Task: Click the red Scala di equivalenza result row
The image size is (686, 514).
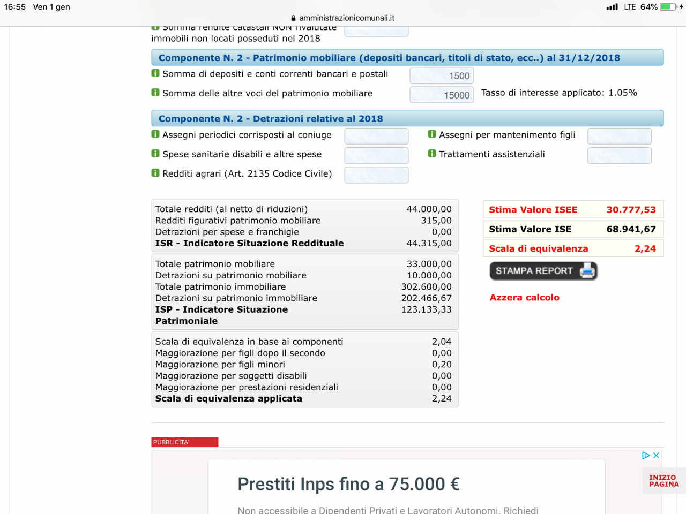Action: pos(573,248)
